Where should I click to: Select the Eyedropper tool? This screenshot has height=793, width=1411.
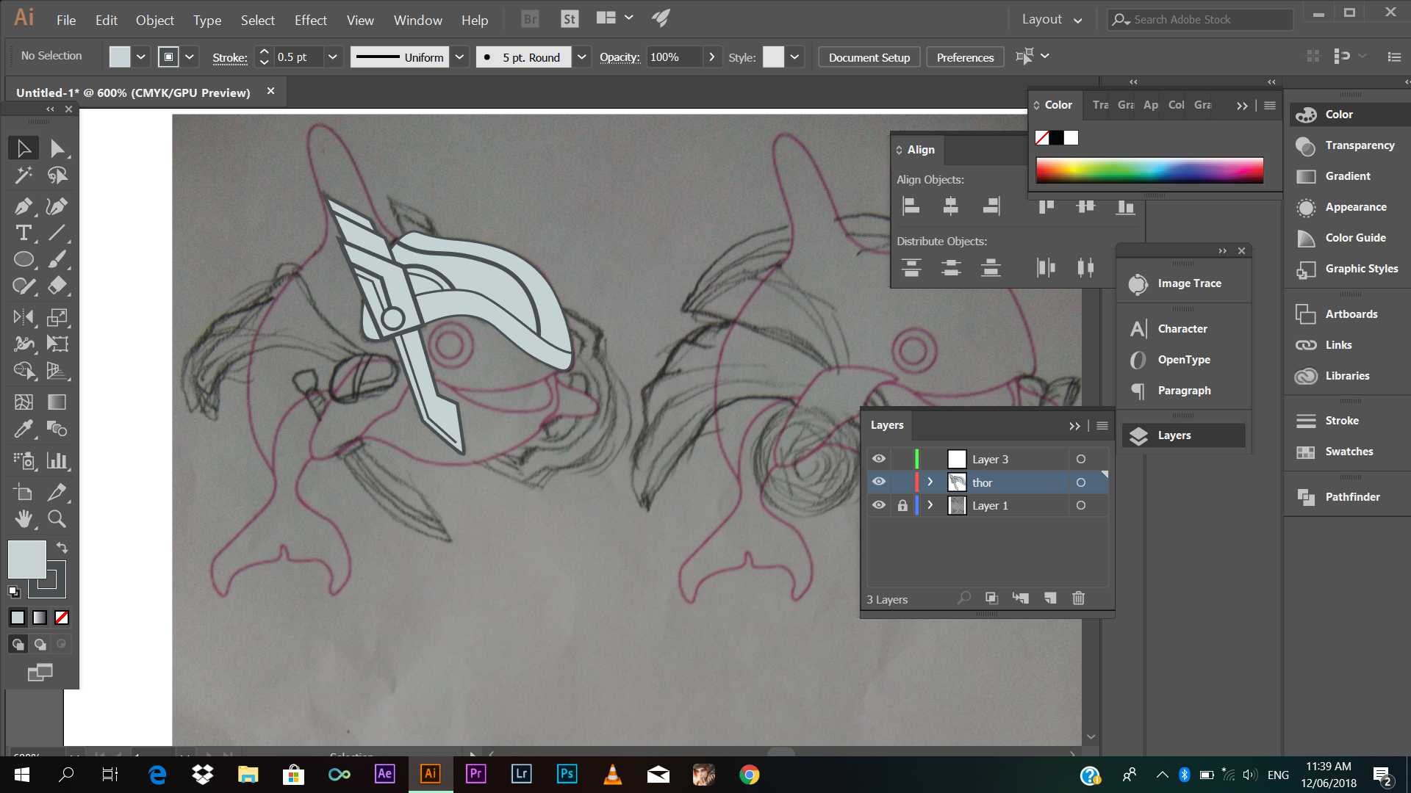(x=24, y=428)
